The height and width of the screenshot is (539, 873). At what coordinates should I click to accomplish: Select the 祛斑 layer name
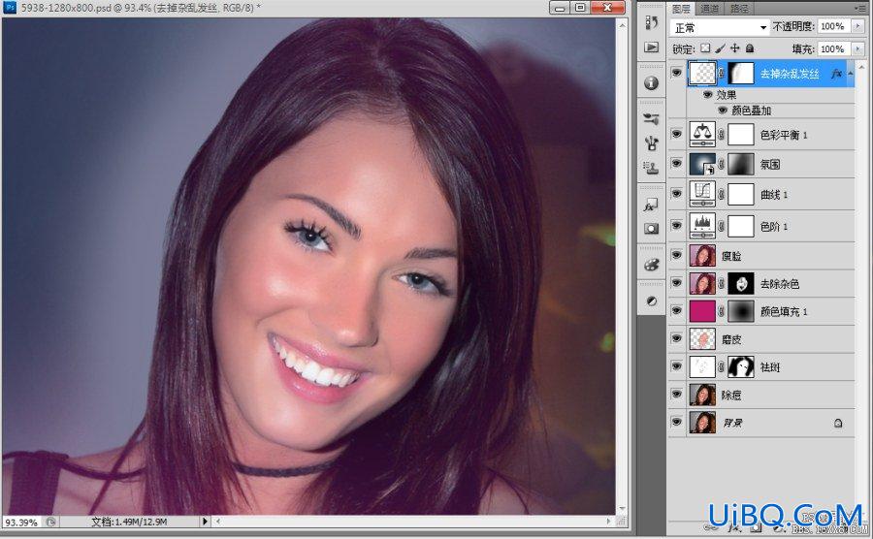770,367
